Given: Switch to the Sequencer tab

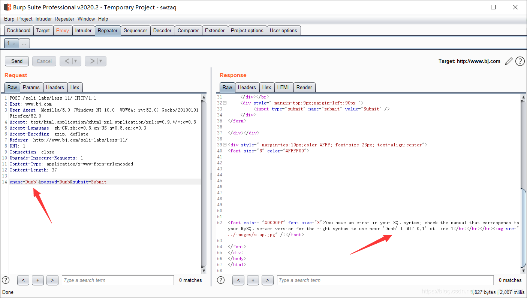Looking at the screenshot, I should tap(135, 31).
